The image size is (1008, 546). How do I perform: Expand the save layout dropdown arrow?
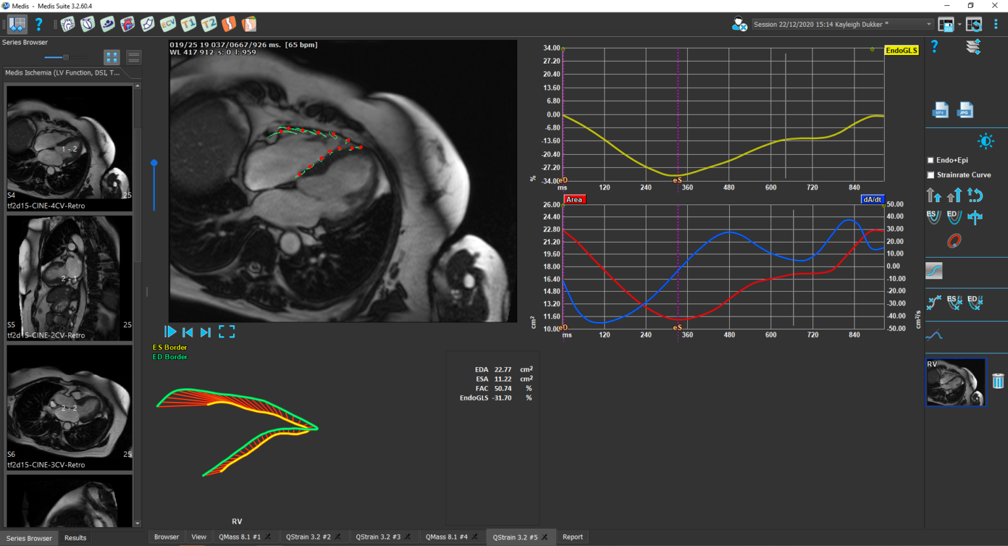(959, 24)
